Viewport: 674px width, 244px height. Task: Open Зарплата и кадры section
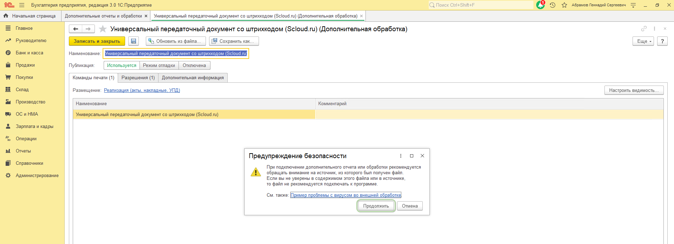(32, 127)
